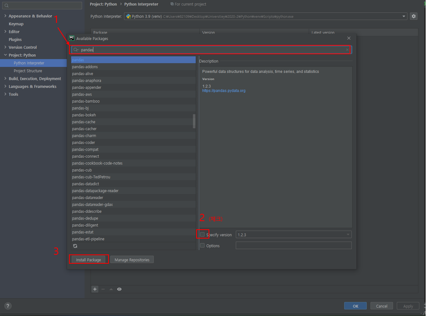Expand Version Control settings
The width and height of the screenshot is (426, 316).
[x=5, y=47]
